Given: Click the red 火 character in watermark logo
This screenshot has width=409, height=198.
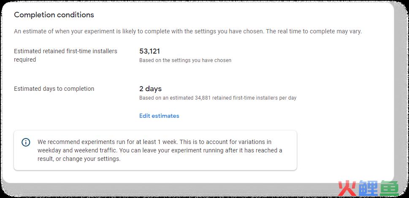Looking at the screenshot, I should tap(347, 187).
